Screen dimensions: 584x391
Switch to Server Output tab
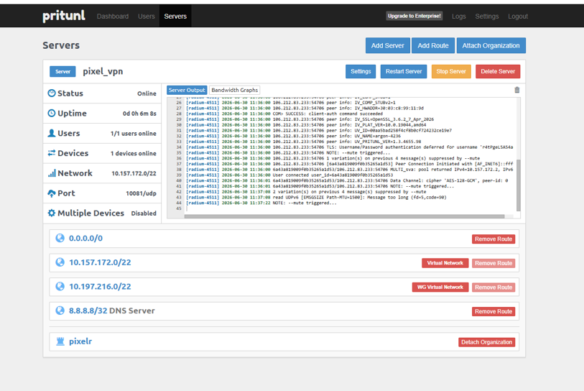[187, 90]
